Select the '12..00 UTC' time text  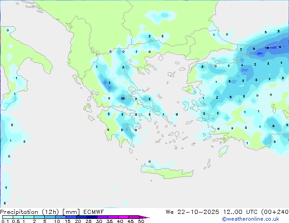[240, 212]
